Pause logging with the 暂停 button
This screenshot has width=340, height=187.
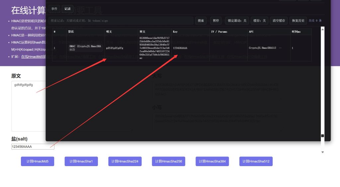[216, 21]
